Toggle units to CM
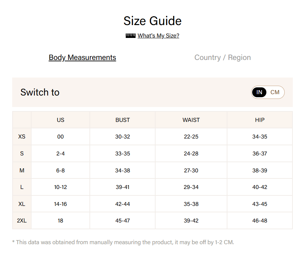Image resolution: width=304 pixels, height=254 pixels. [x=275, y=92]
